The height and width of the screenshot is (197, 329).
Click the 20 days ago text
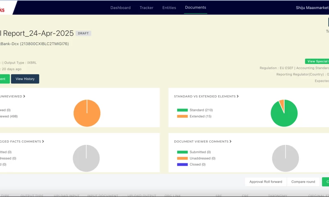click(x=12, y=69)
